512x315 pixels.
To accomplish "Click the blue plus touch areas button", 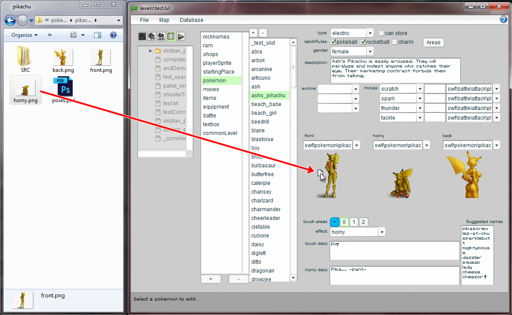I will pyautogui.click(x=334, y=222).
